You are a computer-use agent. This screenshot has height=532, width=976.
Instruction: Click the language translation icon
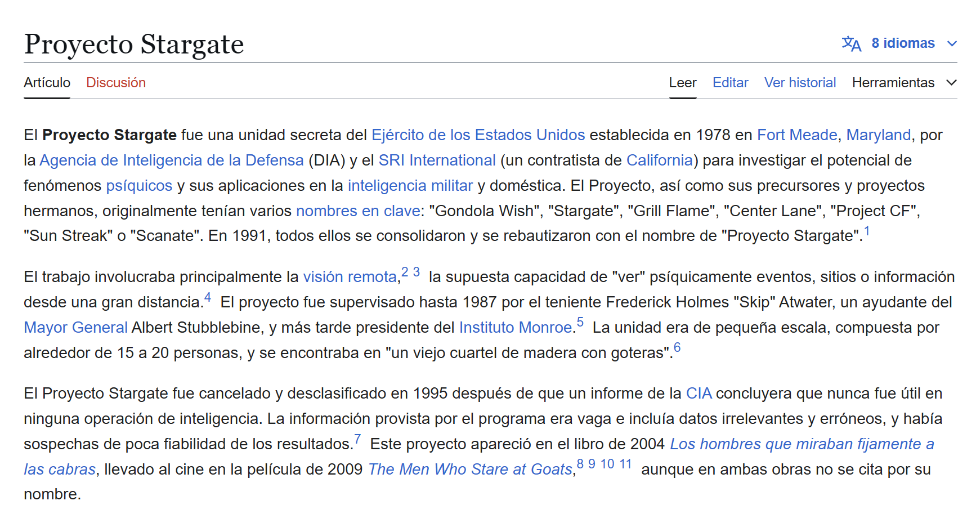(851, 43)
